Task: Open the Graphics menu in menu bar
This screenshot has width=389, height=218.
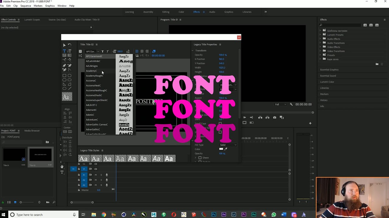Action: pos(50,6)
